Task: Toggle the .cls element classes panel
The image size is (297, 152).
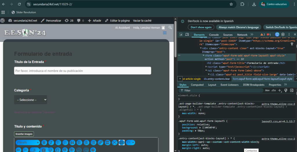Action: (x=274, y=90)
